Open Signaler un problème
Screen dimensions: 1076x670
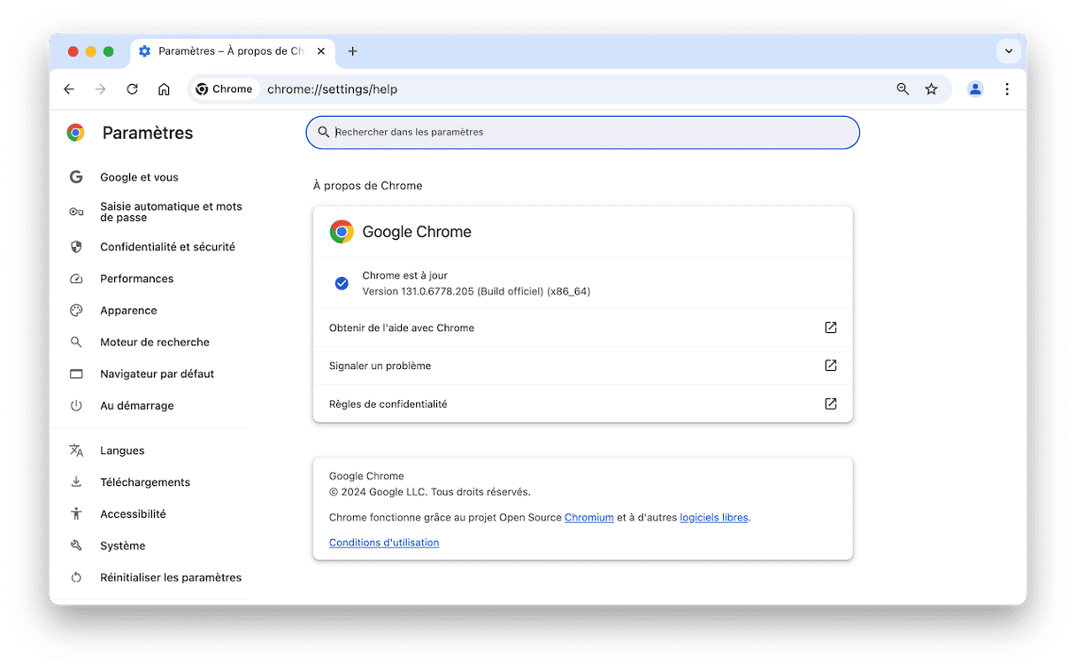coord(582,366)
